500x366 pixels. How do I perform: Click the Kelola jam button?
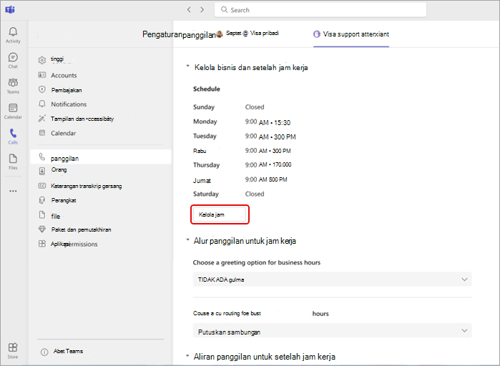pos(220,214)
